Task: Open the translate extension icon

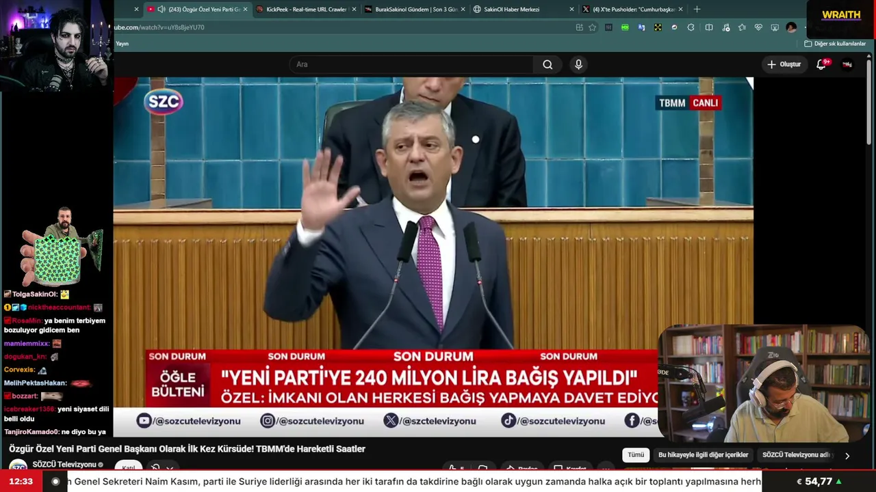Action: 641,27
